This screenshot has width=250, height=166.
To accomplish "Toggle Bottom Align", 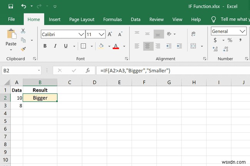I will [158, 34].
